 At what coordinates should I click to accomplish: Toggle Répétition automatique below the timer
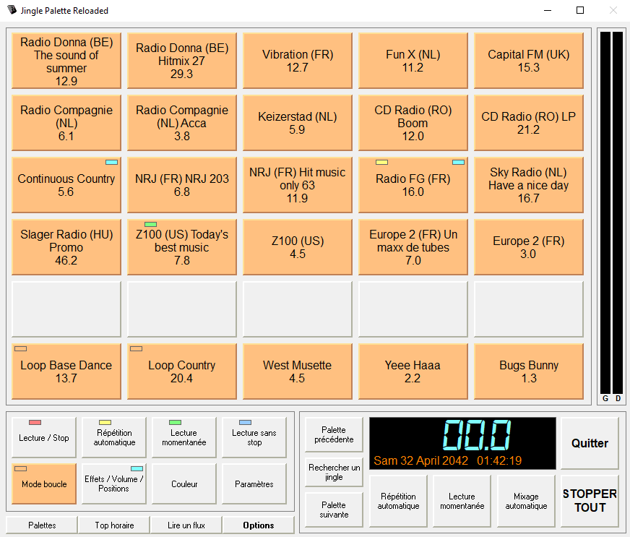click(398, 501)
